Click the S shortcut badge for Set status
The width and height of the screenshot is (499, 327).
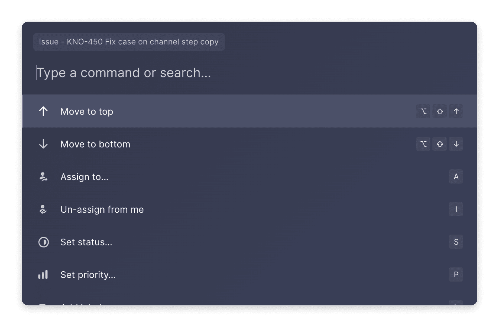pos(456,242)
